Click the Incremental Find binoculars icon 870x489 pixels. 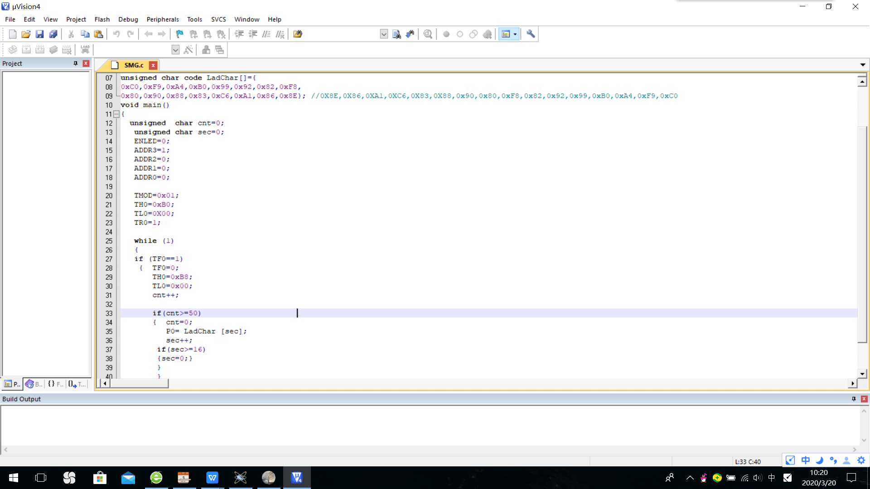click(410, 34)
